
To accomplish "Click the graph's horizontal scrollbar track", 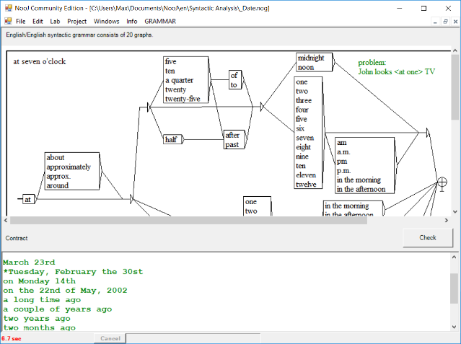I will tap(404, 219).
